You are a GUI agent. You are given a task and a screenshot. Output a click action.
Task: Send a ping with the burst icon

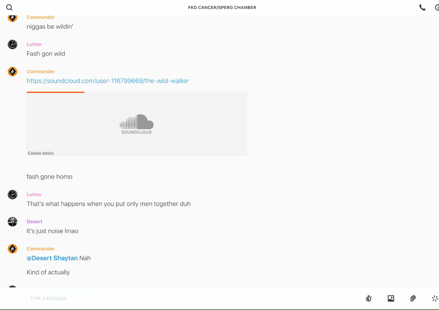tap(435, 298)
